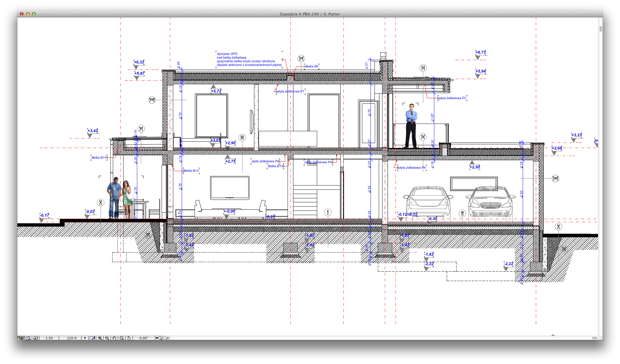This screenshot has height=364, width=620.
Task: Click the +5,72 elevation marker label
Action: pyautogui.click(x=216, y=91)
